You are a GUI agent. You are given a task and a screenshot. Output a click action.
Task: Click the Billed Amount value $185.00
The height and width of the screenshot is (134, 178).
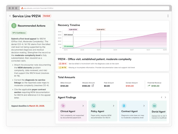pos(64,86)
